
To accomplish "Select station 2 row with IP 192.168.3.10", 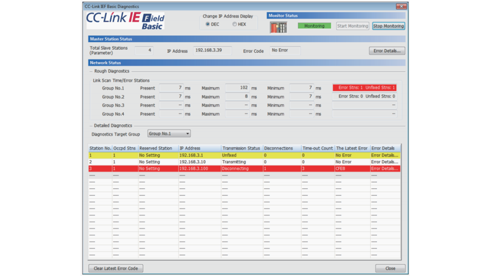I will (192, 162).
